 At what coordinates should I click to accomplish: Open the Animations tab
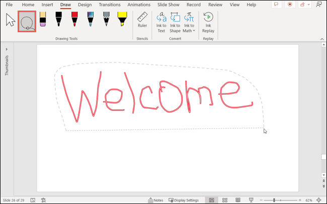click(x=139, y=5)
